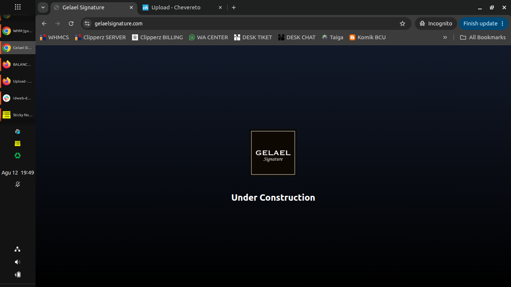Image resolution: width=511 pixels, height=287 pixels.
Task: Toggle the muted notifications bell icon
Action: tap(18, 184)
